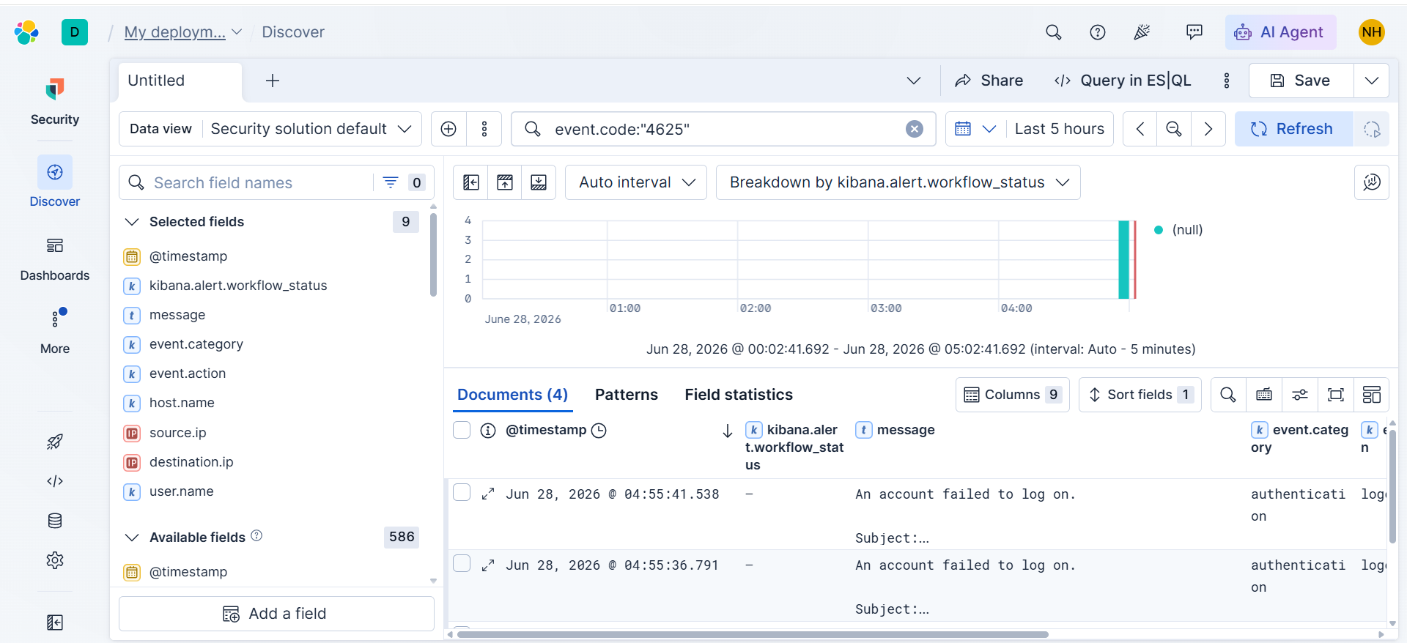
Task: Collapse the Selected fields section
Action: click(x=132, y=222)
